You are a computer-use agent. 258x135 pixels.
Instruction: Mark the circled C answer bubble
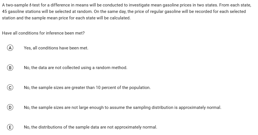tap(10, 88)
